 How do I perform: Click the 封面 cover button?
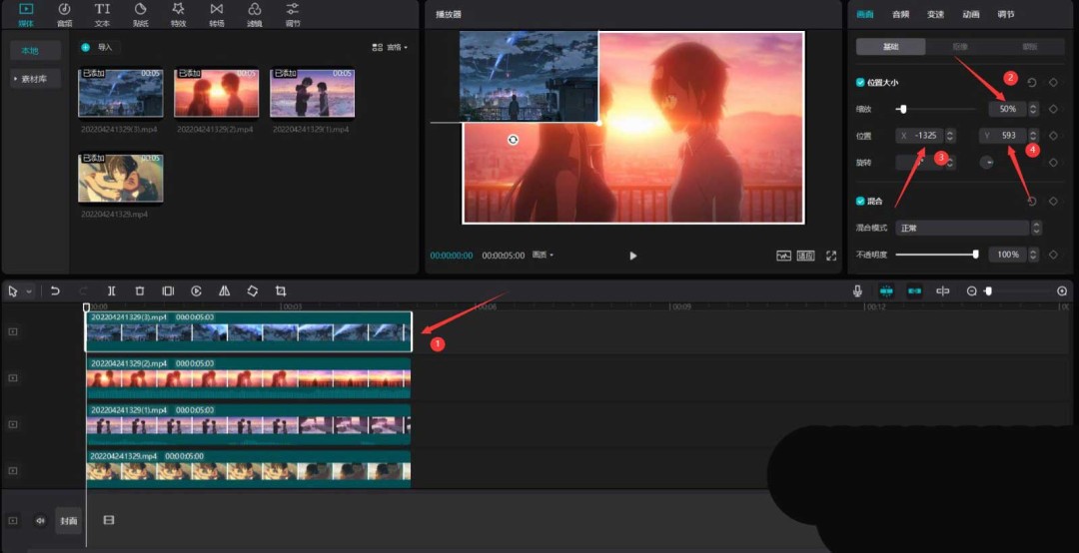click(68, 520)
